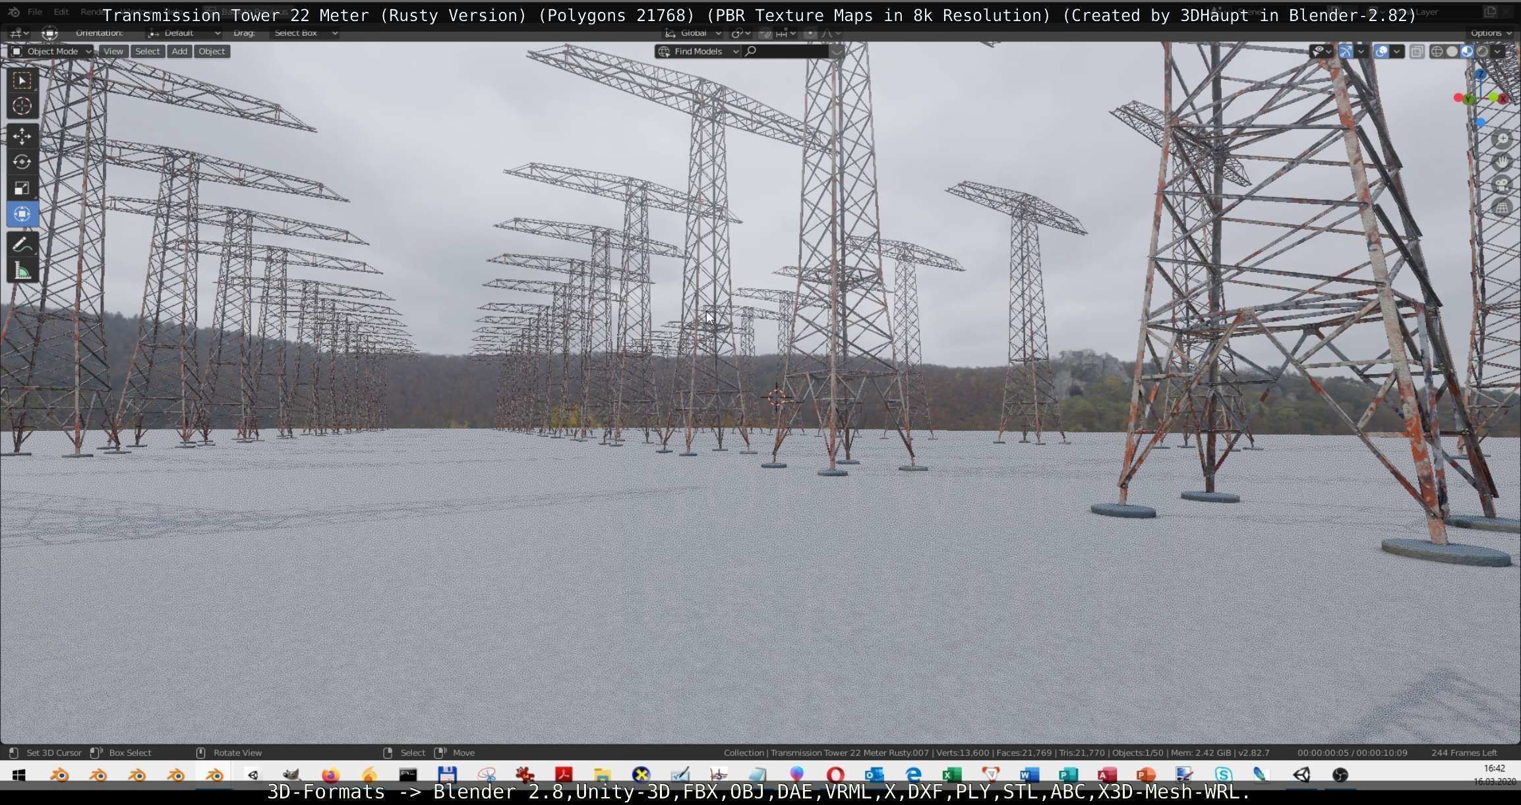Open Find Models asset type dropdown
1521x805 pixels.
click(698, 51)
